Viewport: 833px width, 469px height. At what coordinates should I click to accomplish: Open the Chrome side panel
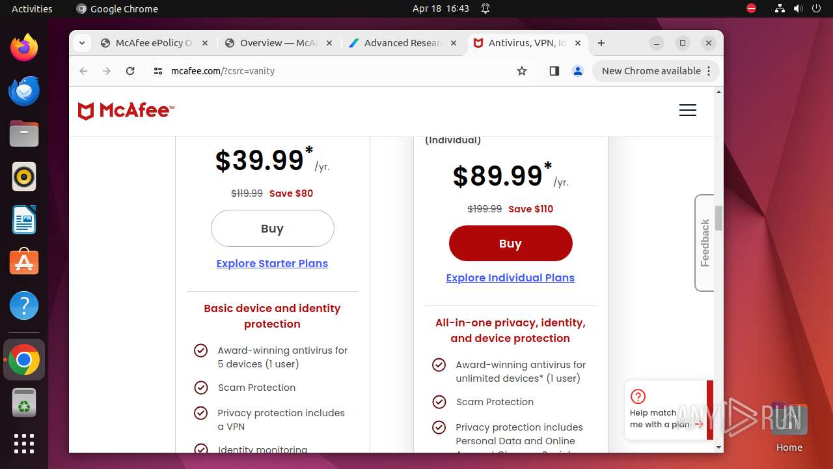[554, 71]
